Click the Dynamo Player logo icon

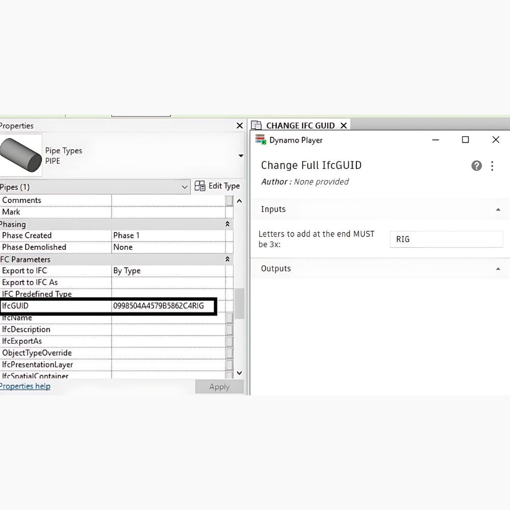(x=261, y=140)
